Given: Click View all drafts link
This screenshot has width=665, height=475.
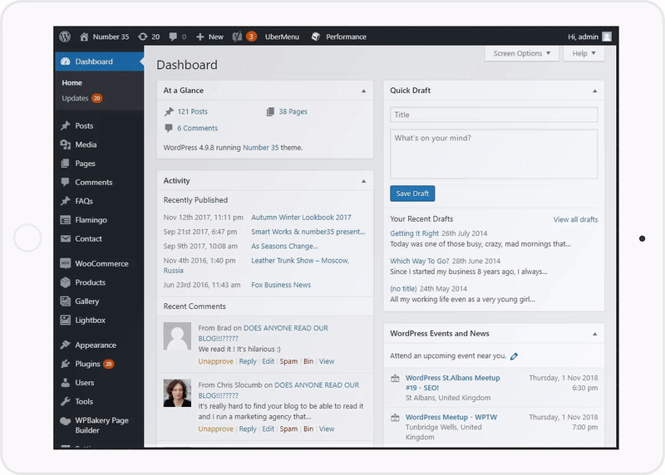Looking at the screenshot, I should tap(575, 219).
